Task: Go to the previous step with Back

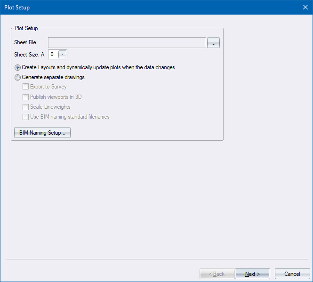Action: pos(216,274)
